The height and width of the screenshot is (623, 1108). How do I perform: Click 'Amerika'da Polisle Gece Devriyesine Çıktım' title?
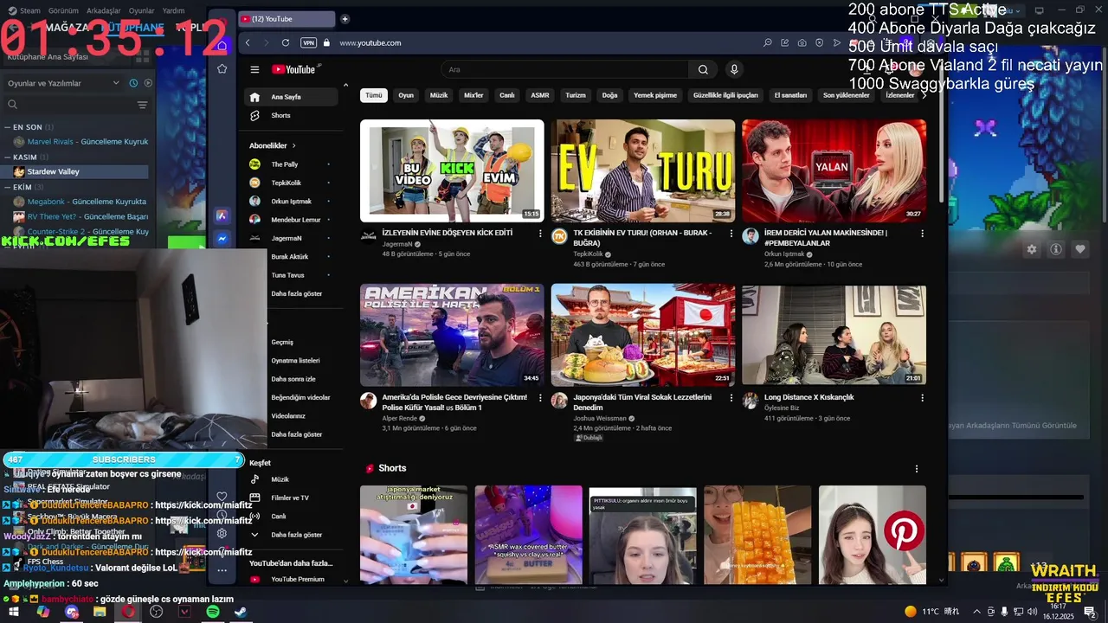[x=454, y=402]
